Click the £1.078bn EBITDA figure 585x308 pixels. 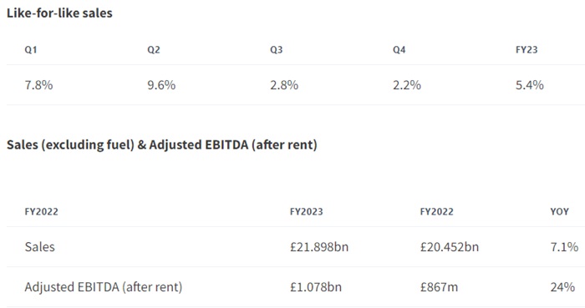[316, 287]
